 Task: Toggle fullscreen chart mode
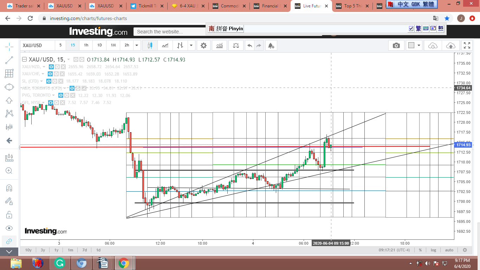(x=467, y=45)
